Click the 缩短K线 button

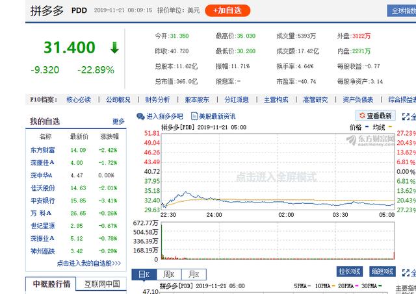tap(382, 271)
